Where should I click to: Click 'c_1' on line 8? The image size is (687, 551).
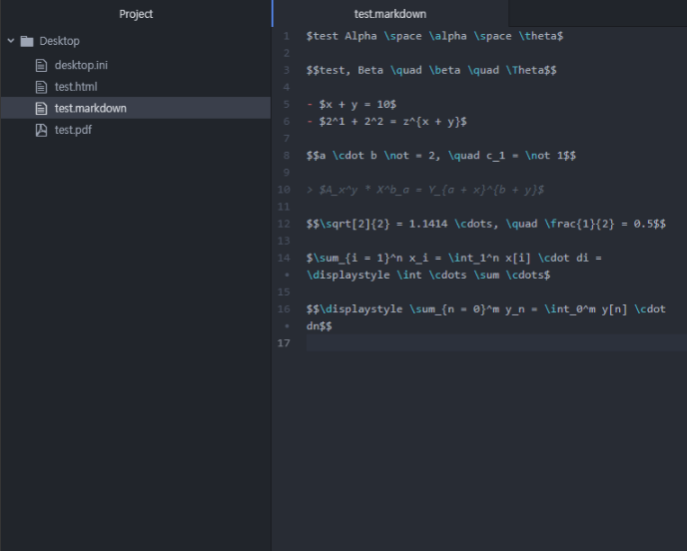coord(495,156)
